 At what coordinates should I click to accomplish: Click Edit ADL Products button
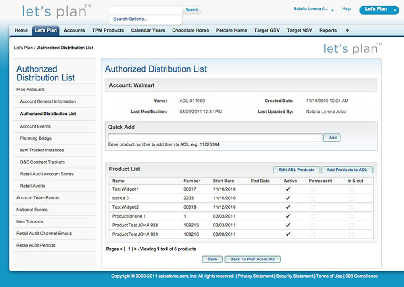click(297, 170)
